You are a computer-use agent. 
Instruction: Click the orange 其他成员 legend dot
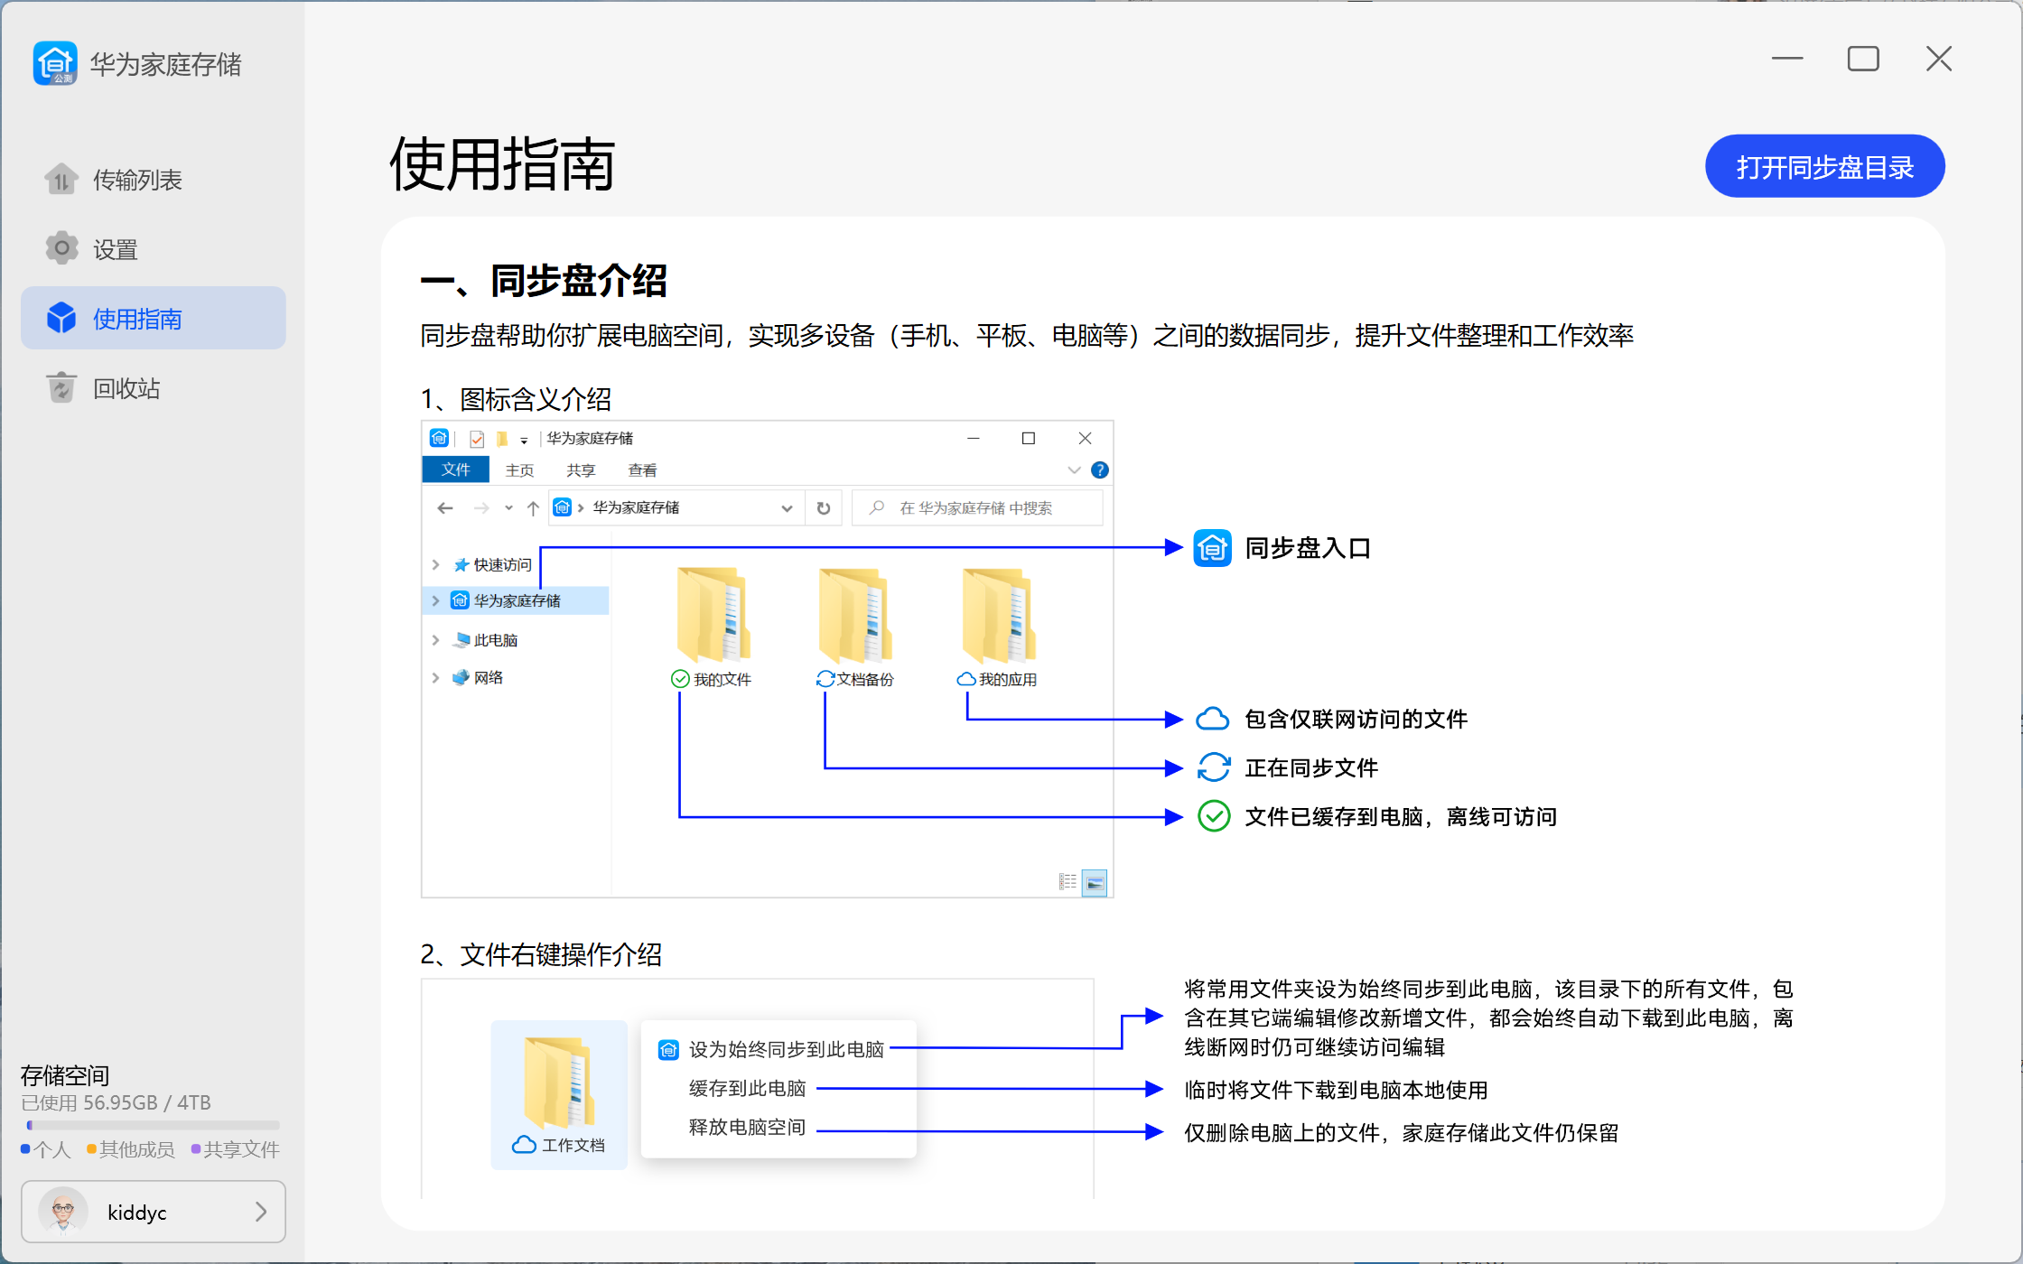[x=91, y=1149]
